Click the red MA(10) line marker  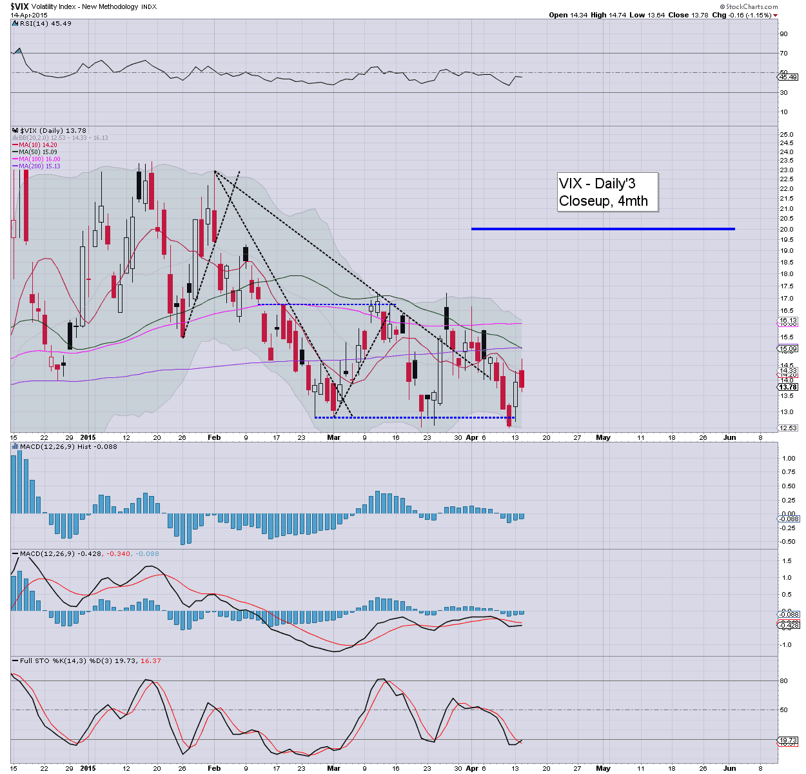[x=15, y=145]
